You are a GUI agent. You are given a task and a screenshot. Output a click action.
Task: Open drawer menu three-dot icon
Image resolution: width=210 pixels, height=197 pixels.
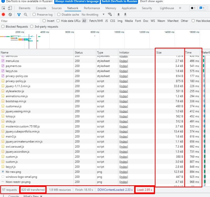(x=3, y=196)
